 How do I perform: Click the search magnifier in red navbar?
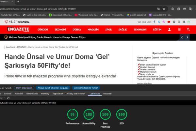pyautogui.click(x=188, y=29)
